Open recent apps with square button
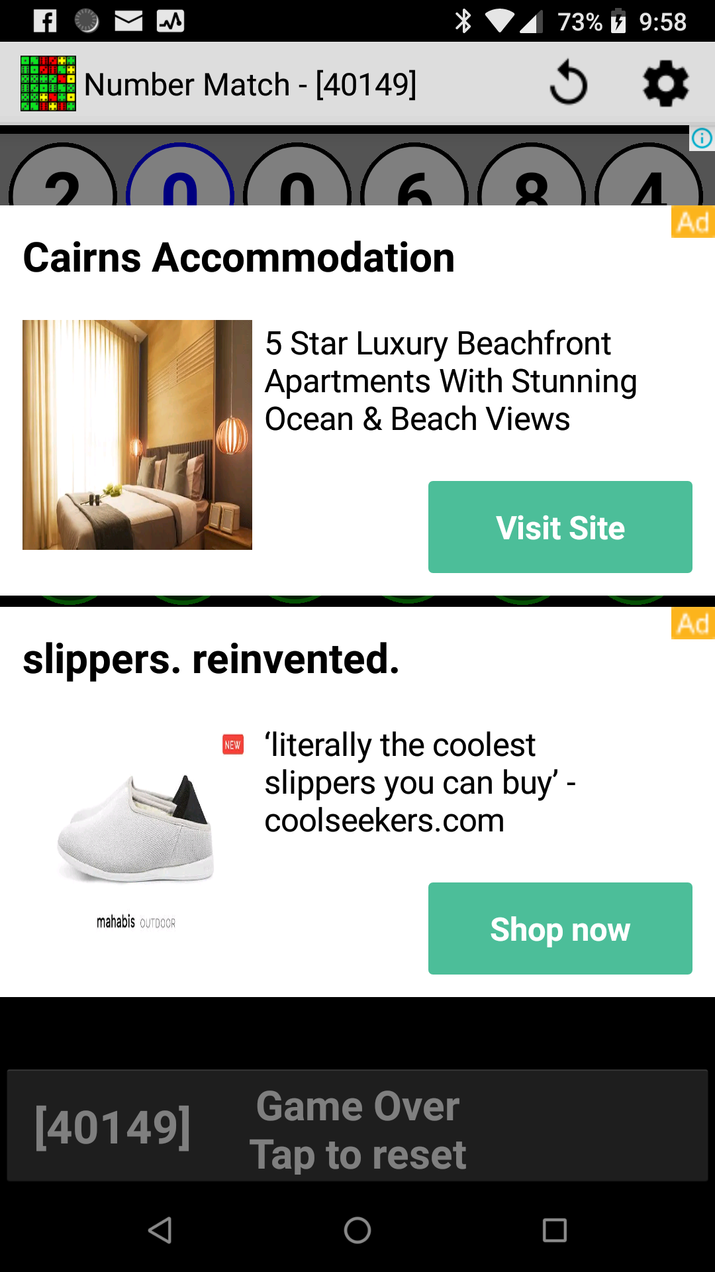Viewport: 715px width, 1272px height. tap(554, 1230)
